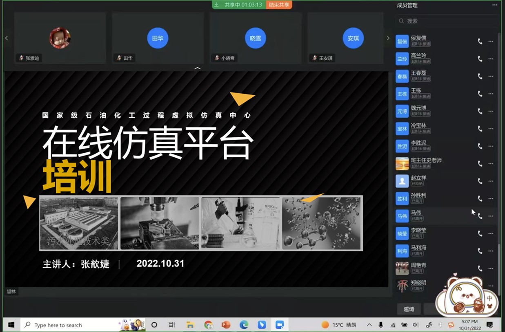Image resolution: width=505 pixels, height=332 pixels.
Task: Open more options for 高兰玲
Action: [x=491, y=59]
